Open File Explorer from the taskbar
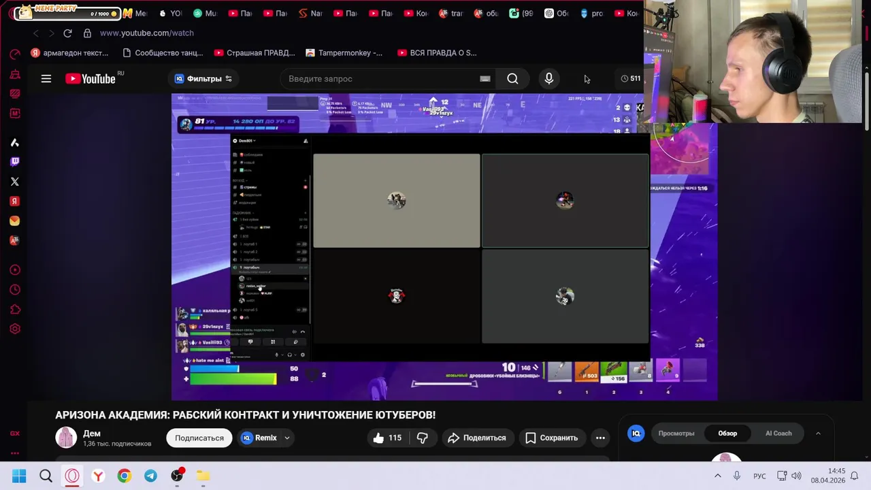The image size is (871, 490). point(203,476)
